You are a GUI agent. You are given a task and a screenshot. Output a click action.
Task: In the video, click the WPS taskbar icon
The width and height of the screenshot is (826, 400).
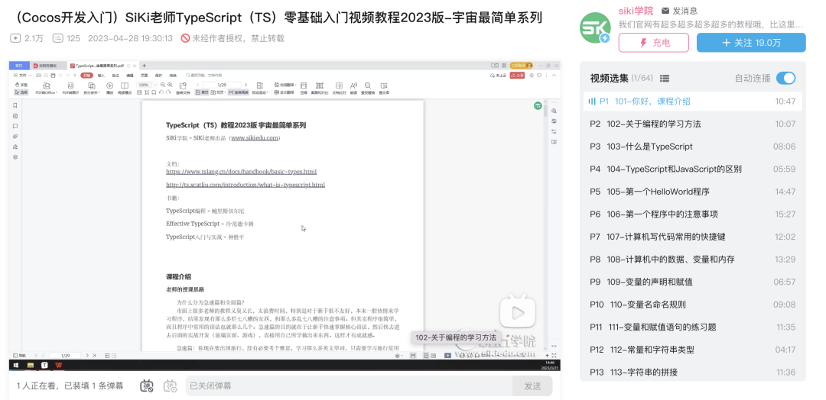(59, 365)
